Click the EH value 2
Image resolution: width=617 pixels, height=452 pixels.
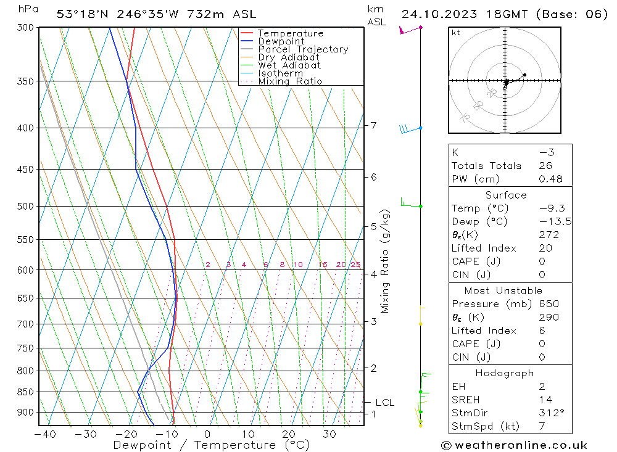coord(542,386)
